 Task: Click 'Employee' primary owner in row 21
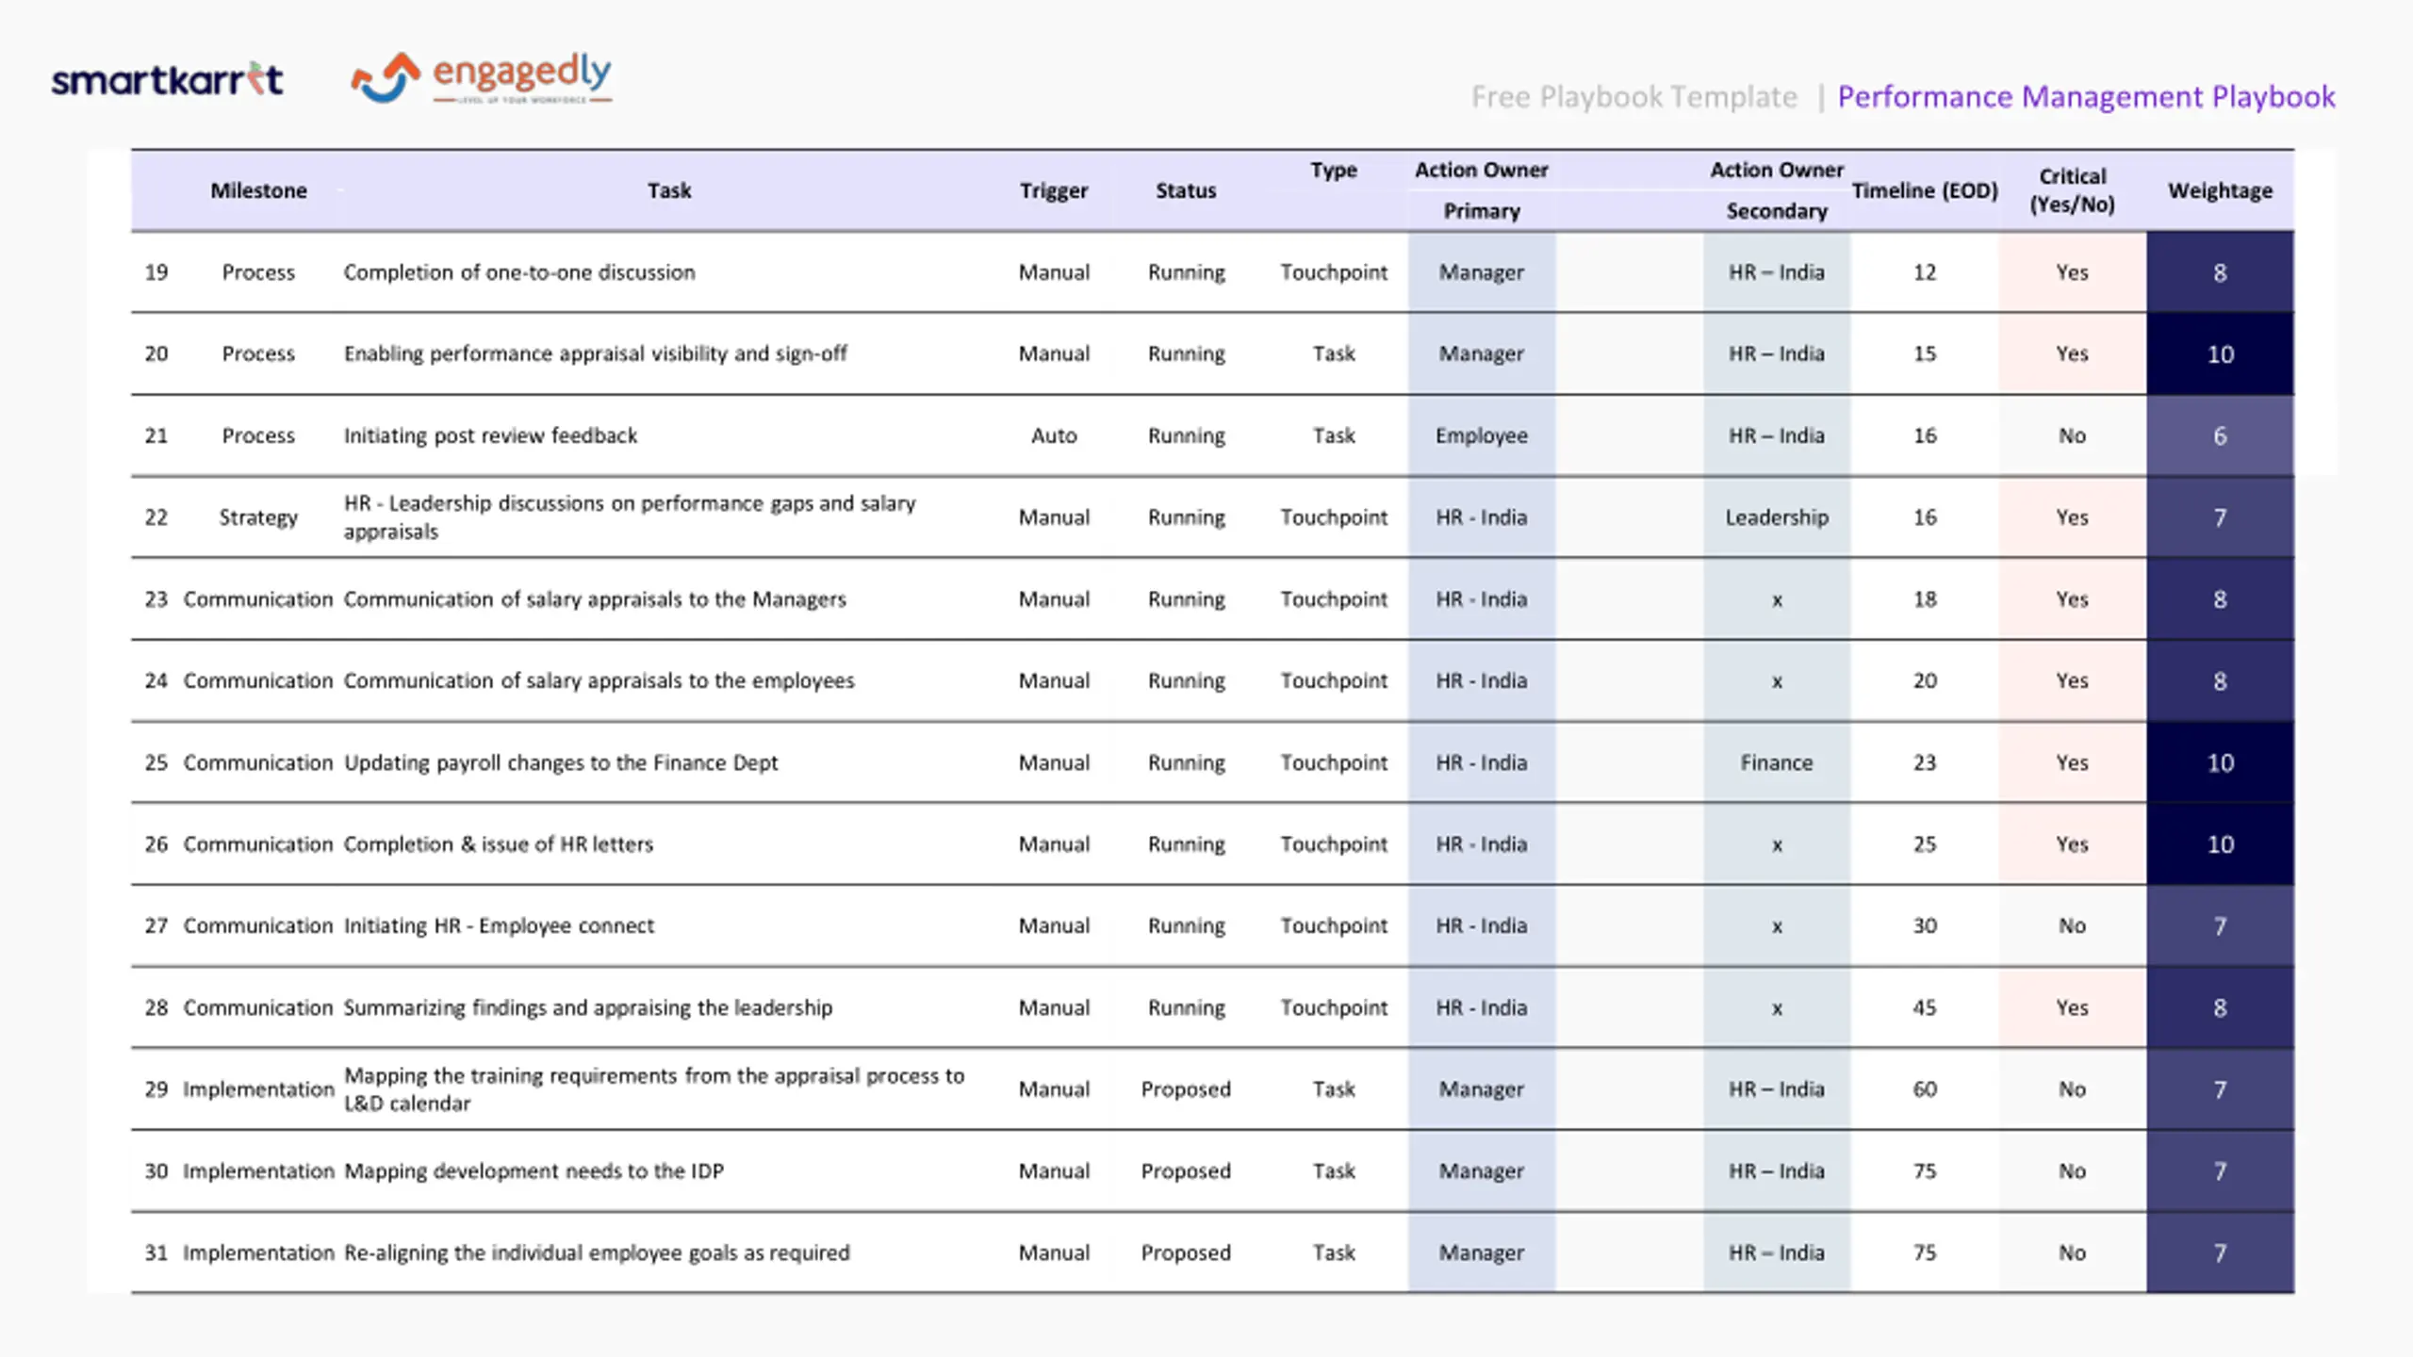click(x=1482, y=435)
